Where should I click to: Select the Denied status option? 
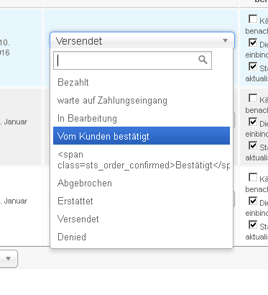(x=142, y=237)
